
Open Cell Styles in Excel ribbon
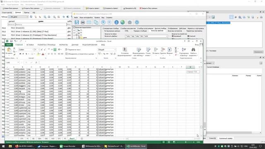148,52
